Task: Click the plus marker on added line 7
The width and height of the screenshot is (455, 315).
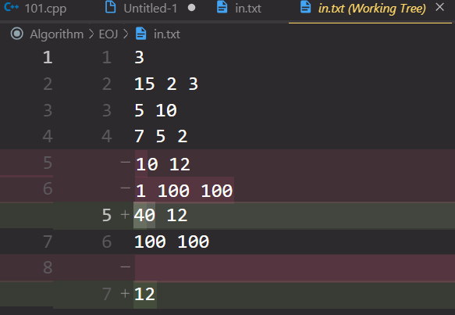Action: pos(125,293)
